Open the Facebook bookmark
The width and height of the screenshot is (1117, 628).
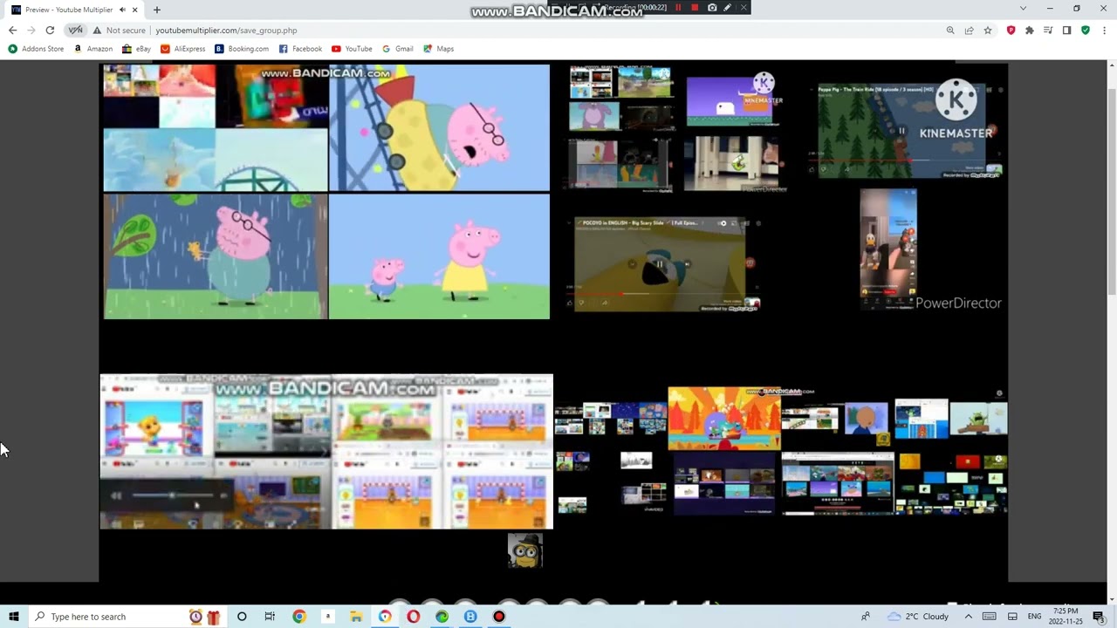pyautogui.click(x=300, y=49)
